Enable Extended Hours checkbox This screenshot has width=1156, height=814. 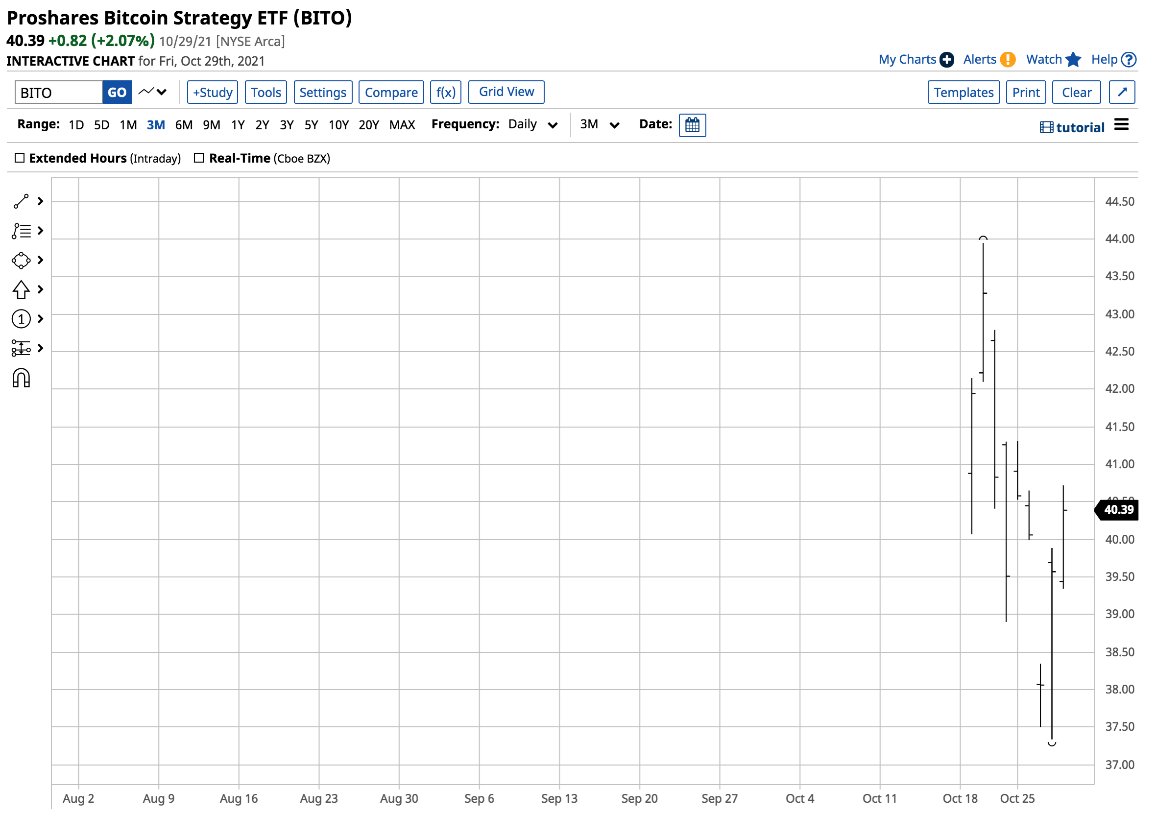coord(20,158)
